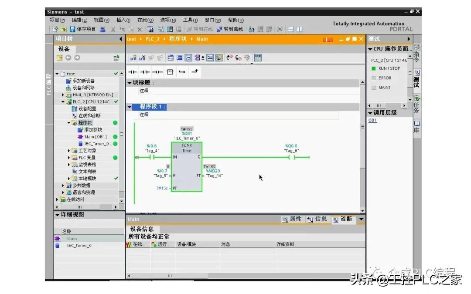
Task: Select 在线和诊断 in project tree
Action: click(x=89, y=115)
